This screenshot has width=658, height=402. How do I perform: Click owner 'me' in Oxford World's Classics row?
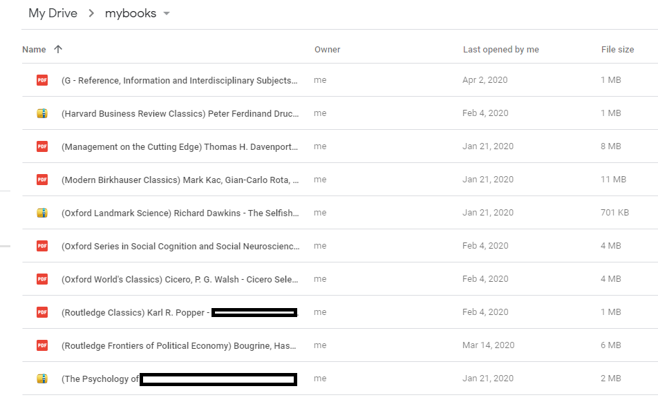click(x=320, y=279)
